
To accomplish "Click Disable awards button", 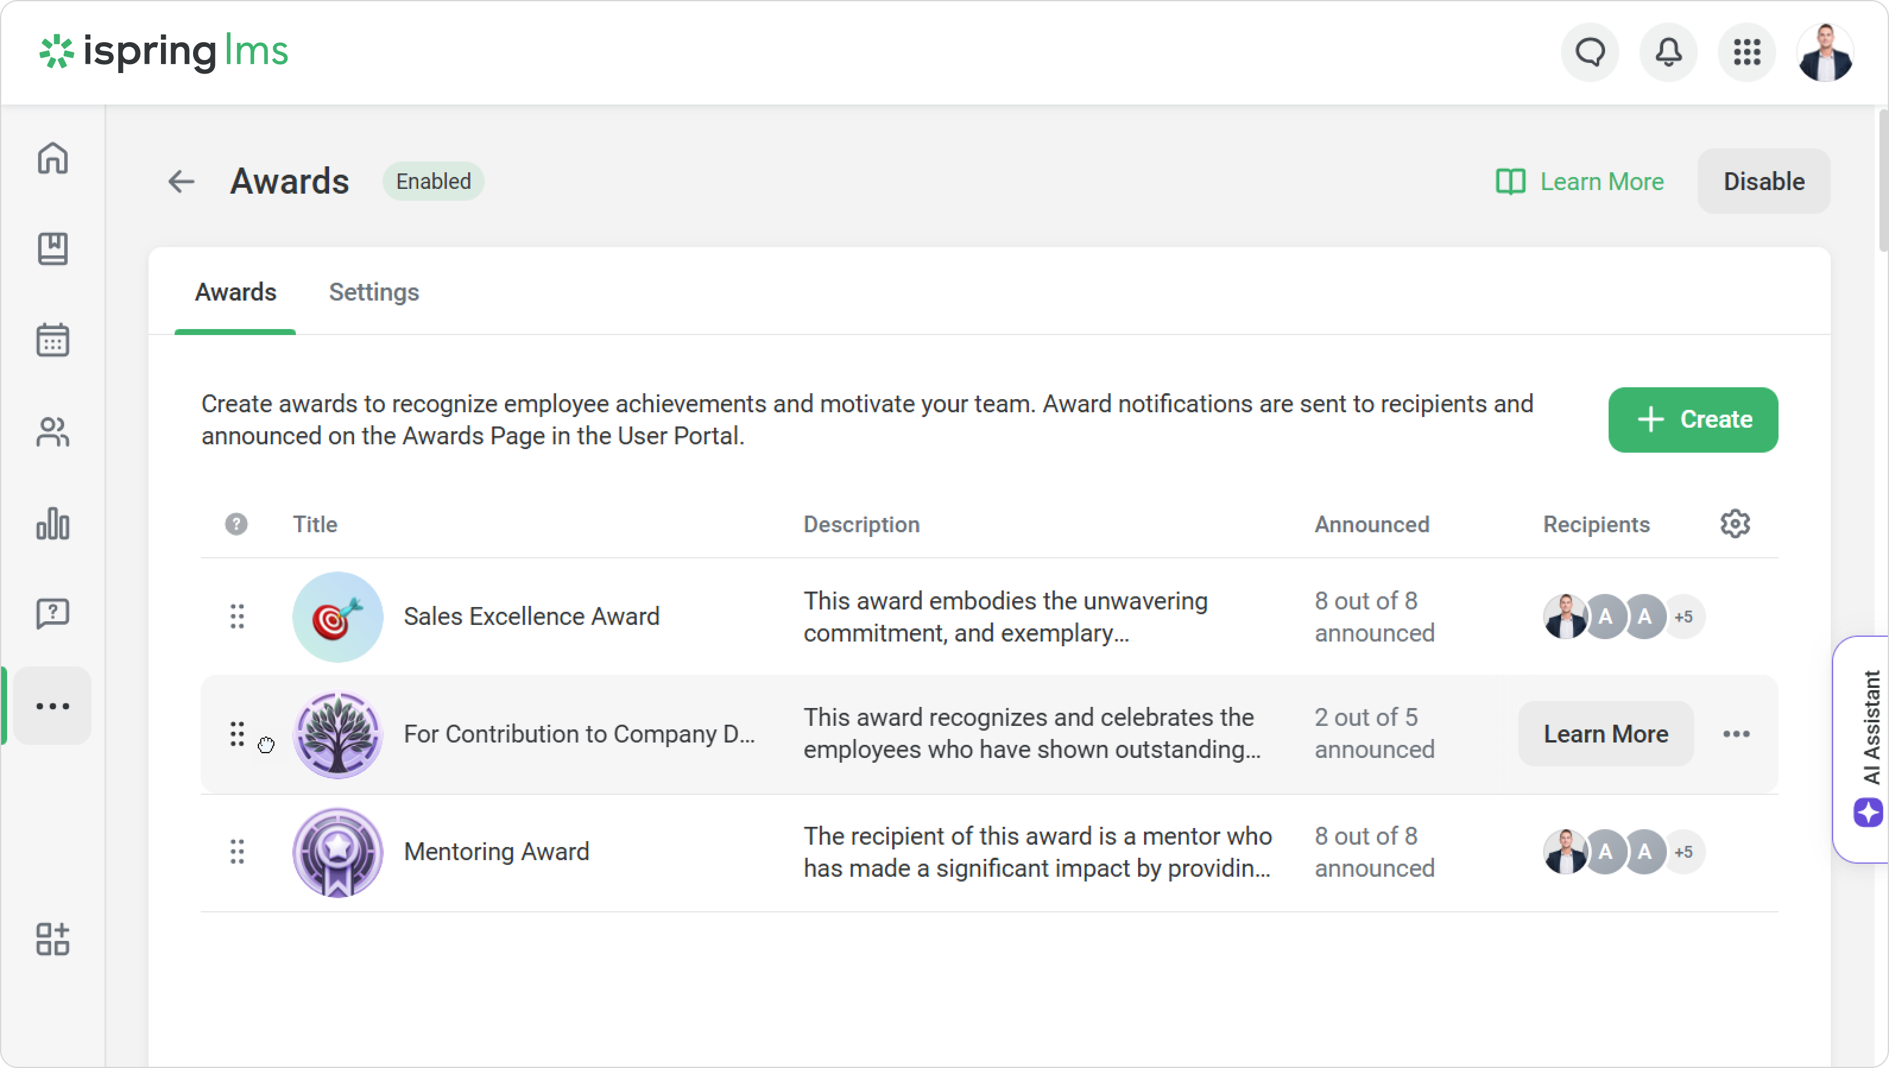I will [x=1763, y=181].
